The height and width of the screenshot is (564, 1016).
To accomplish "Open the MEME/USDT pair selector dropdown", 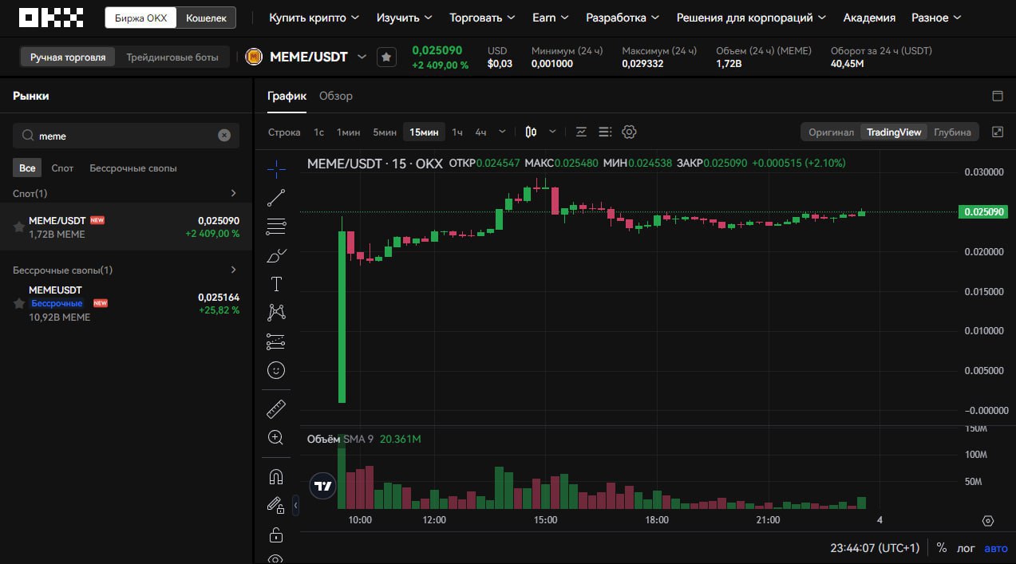I will [362, 57].
